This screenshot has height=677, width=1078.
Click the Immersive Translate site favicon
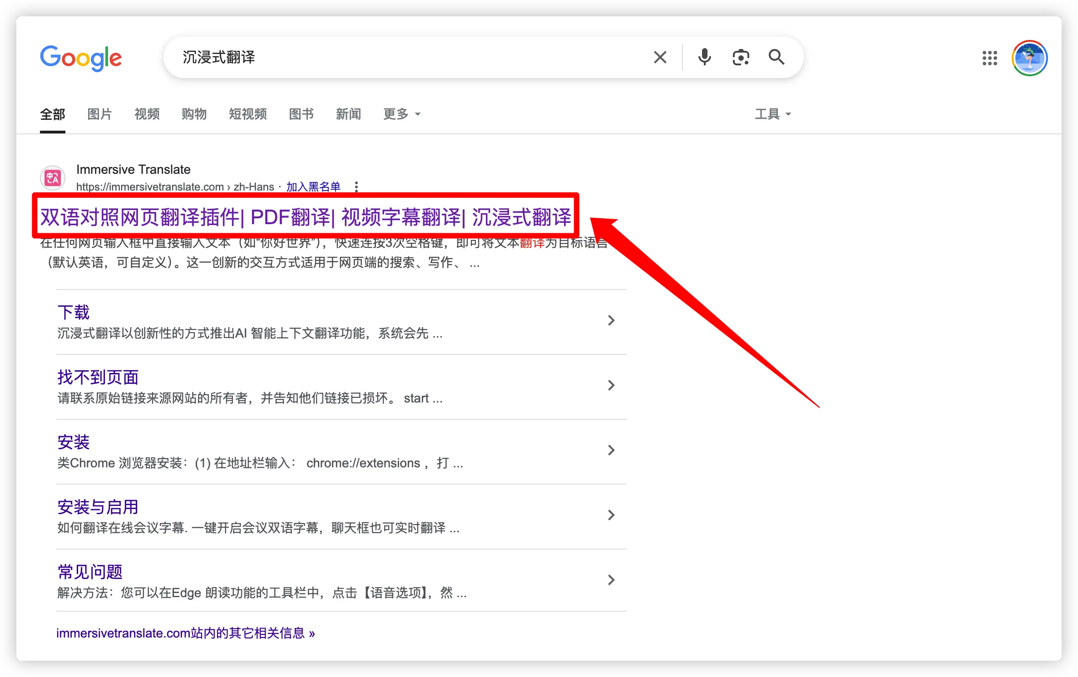click(53, 178)
